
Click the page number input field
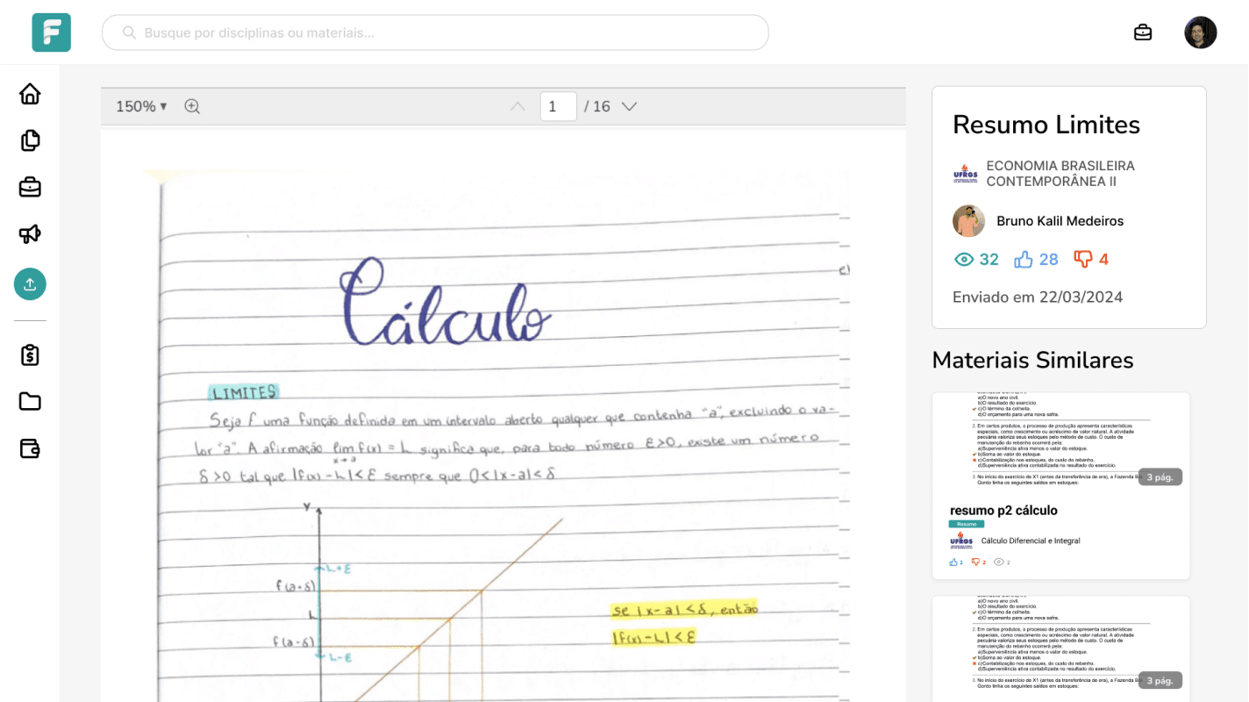[x=558, y=106]
